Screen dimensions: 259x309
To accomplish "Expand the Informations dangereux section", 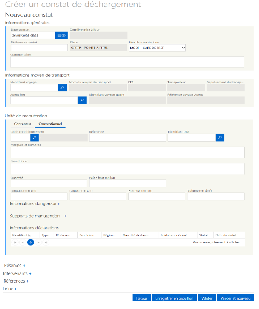I will 59,204.
